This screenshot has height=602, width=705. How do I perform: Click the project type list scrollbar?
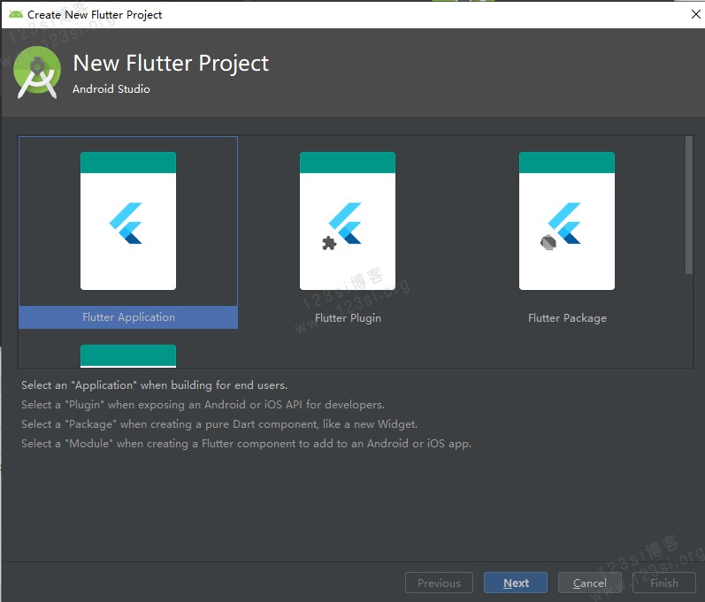[x=689, y=205]
